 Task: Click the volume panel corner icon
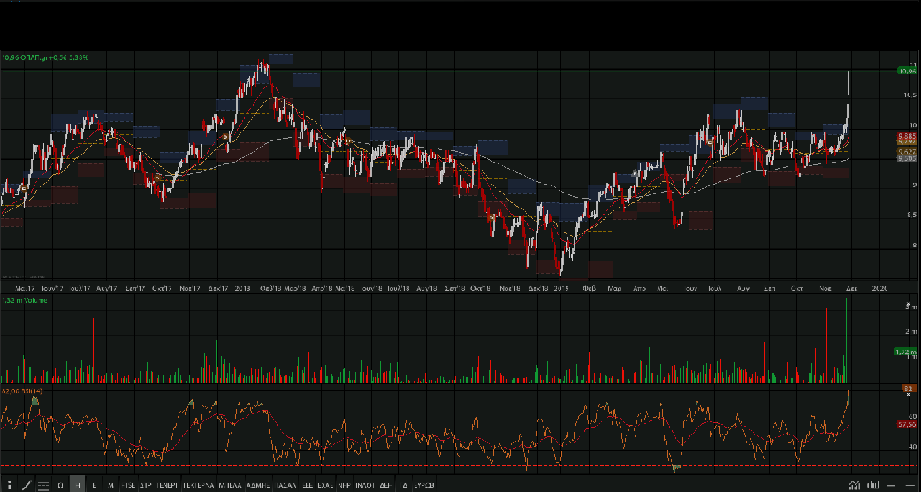tap(908, 305)
